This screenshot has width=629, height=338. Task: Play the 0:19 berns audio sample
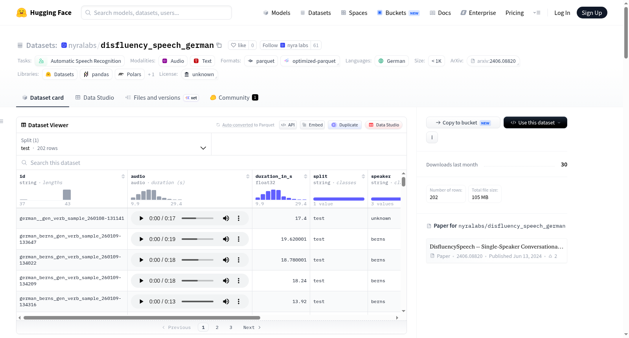[x=142, y=239]
